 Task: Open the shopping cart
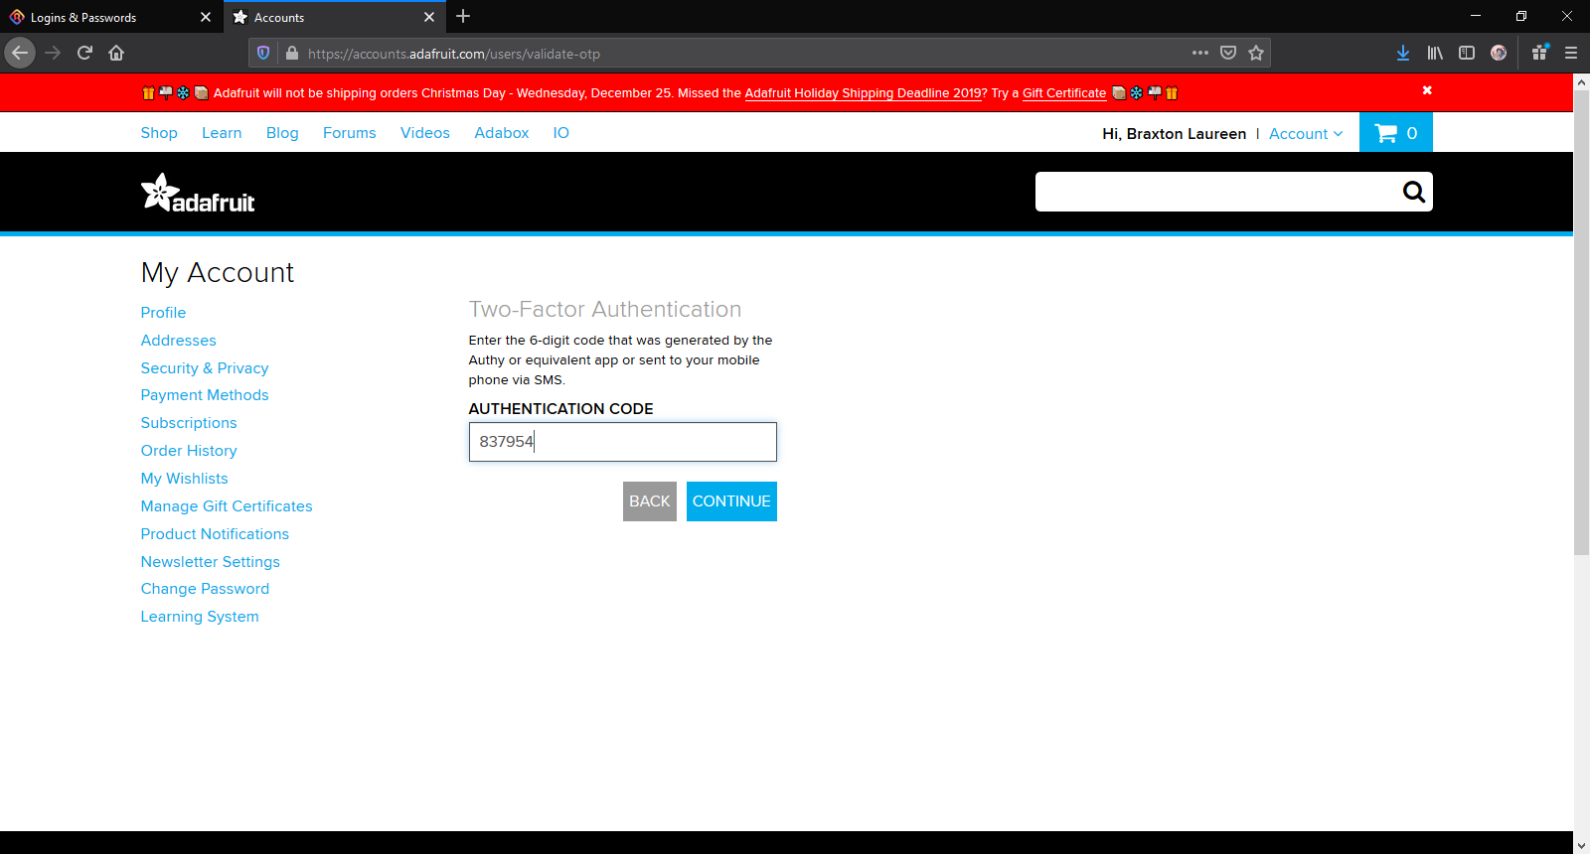tap(1395, 132)
